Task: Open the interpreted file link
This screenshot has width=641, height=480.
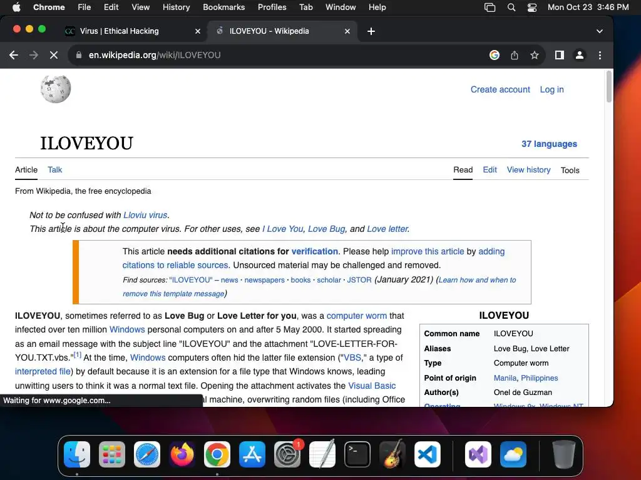Action: coord(43,371)
